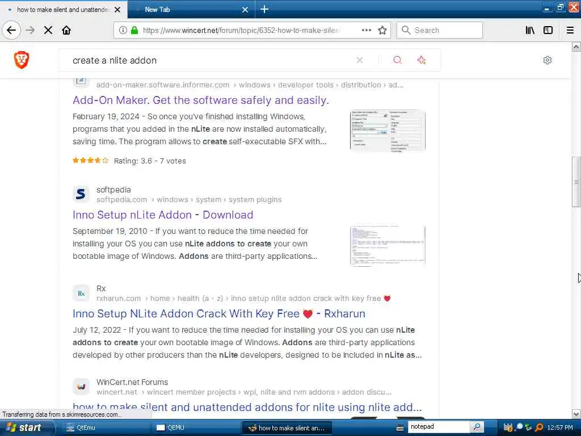
Task: Click the taskbar keyboard icon
Action: coord(400,428)
